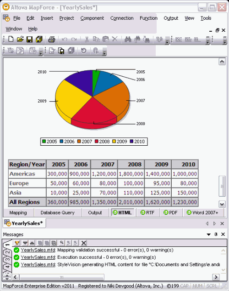Print the current output
Screen dimensions: 229x291
click(52, 40)
